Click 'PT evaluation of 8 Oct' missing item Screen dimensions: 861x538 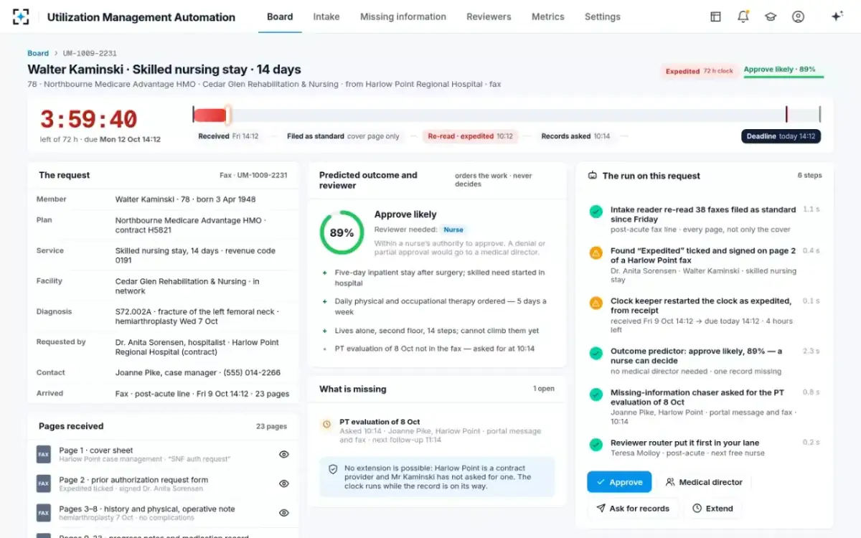(x=380, y=422)
